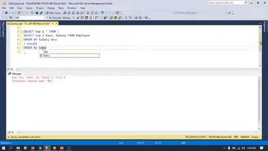Click the Undo arrow icon
Viewport: 268px width, 151px height.
(102, 13)
